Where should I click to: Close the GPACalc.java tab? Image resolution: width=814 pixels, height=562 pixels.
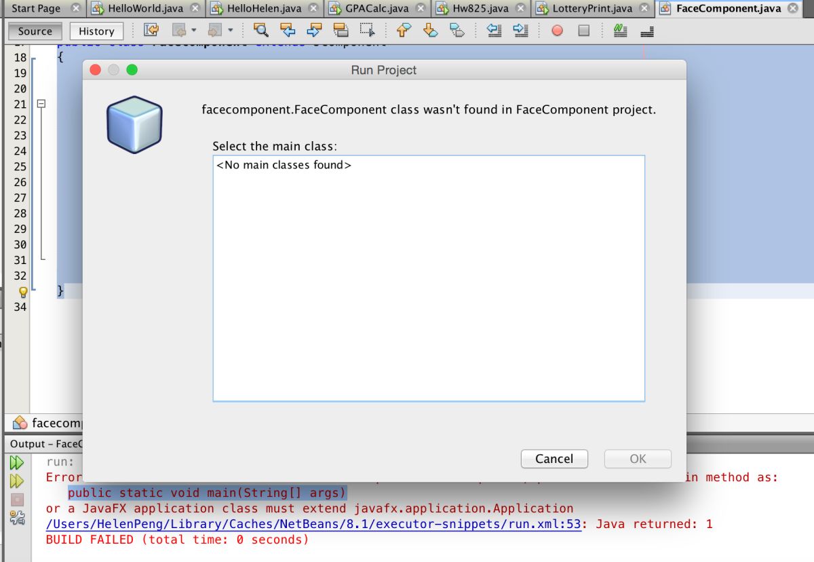pos(421,9)
